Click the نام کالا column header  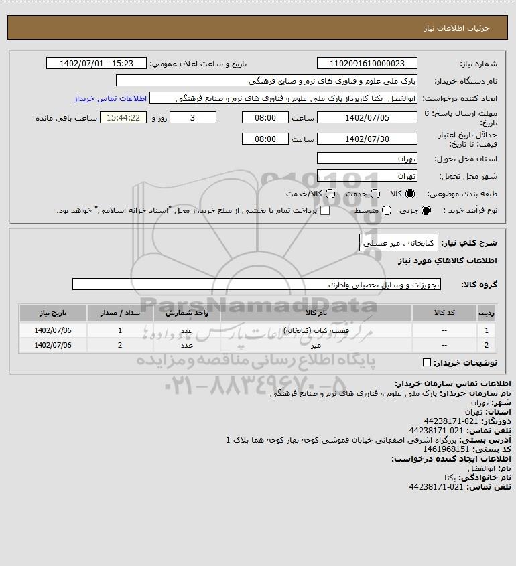[x=316, y=313]
